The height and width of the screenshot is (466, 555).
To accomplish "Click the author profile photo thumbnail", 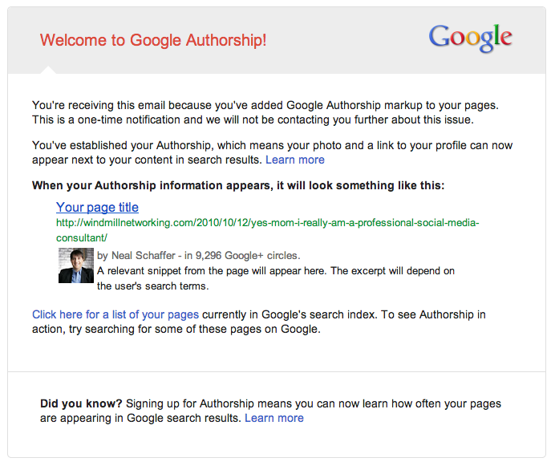I will point(76,265).
